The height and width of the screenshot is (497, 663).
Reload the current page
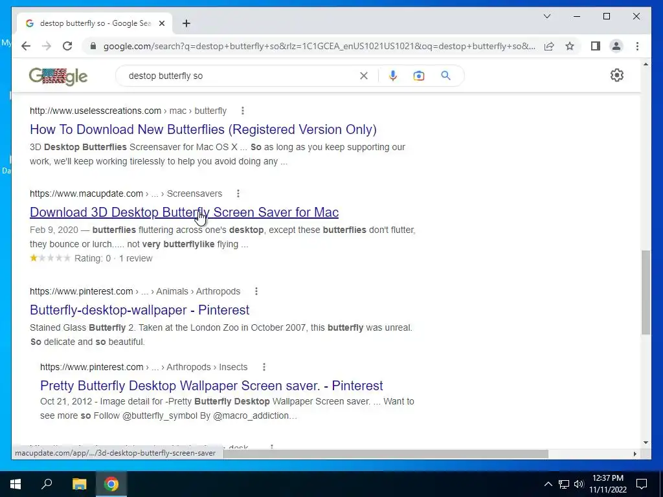click(67, 46)
